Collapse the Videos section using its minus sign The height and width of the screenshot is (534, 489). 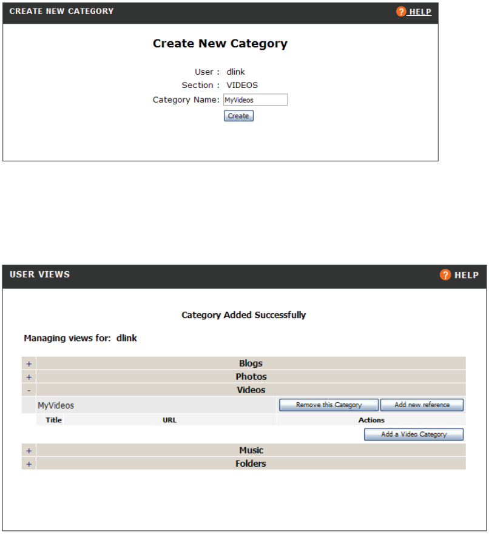click(29, 390)
